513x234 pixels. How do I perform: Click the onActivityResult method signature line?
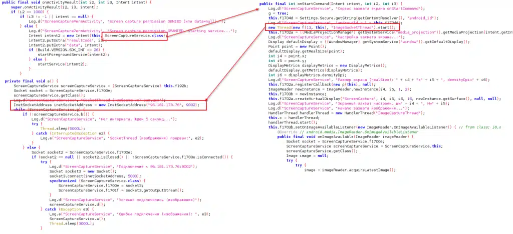pyautogui.click(x=77, y=2)
